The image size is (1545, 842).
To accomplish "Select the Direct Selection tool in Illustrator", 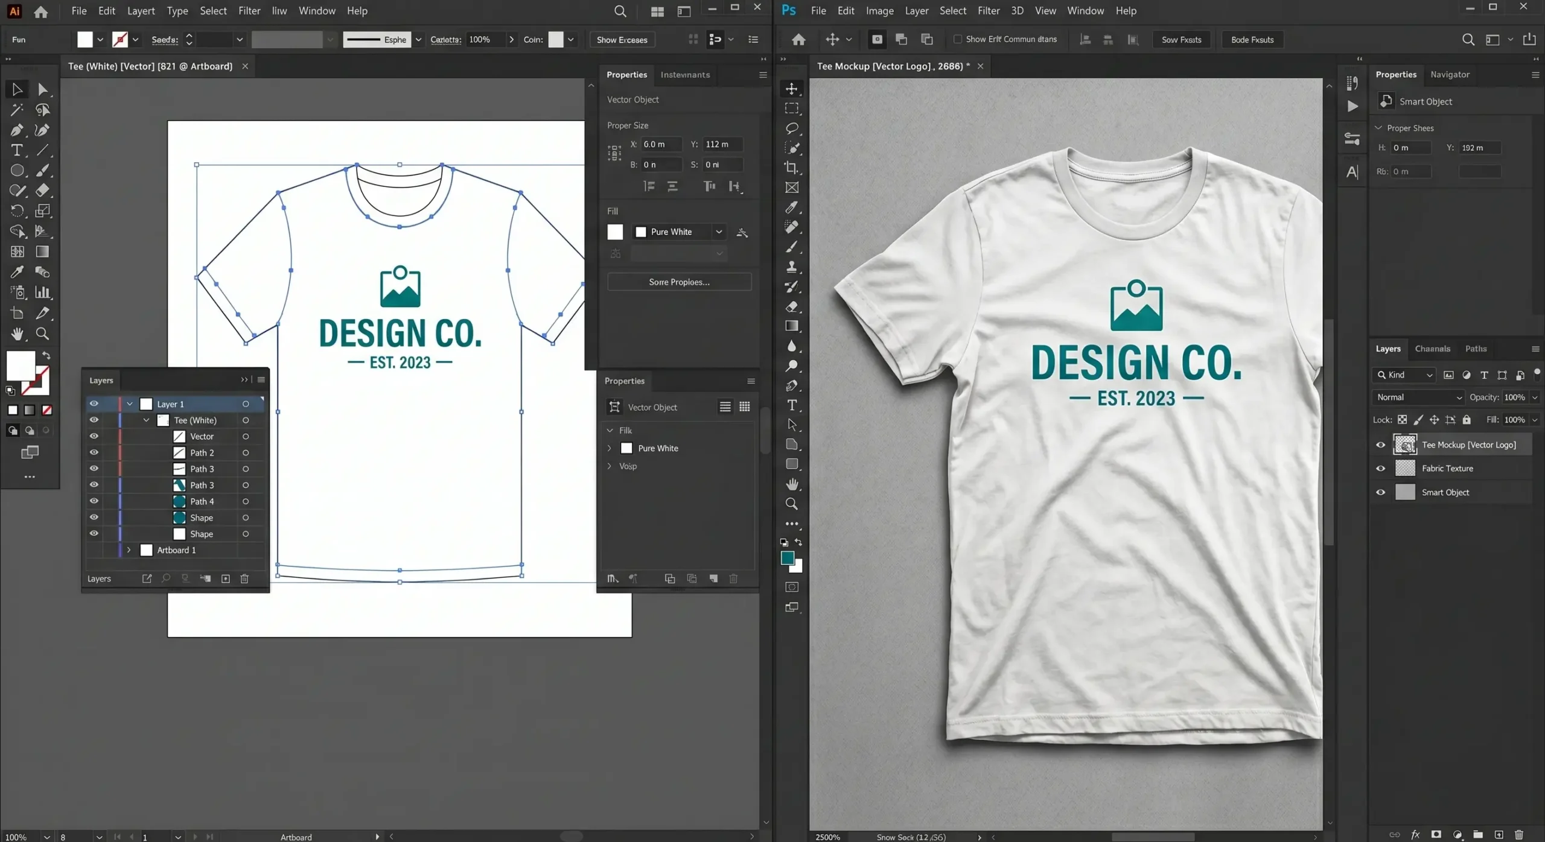I will (x=42, y=89).
